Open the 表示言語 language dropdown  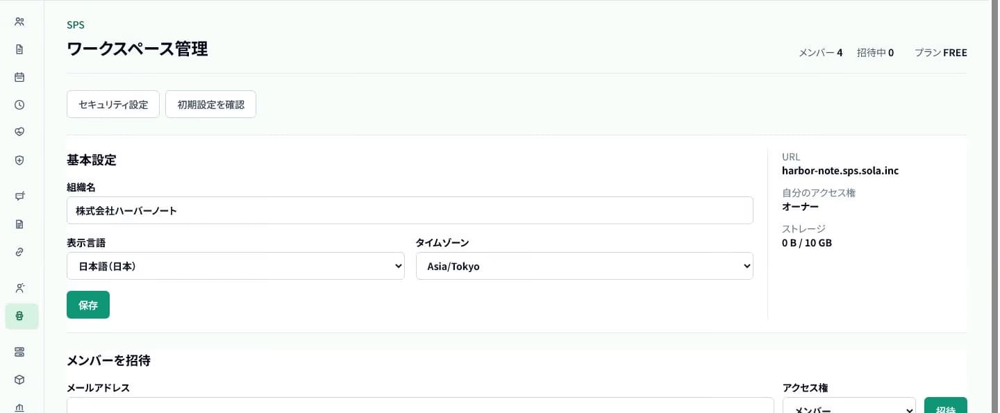coord(235,266)
